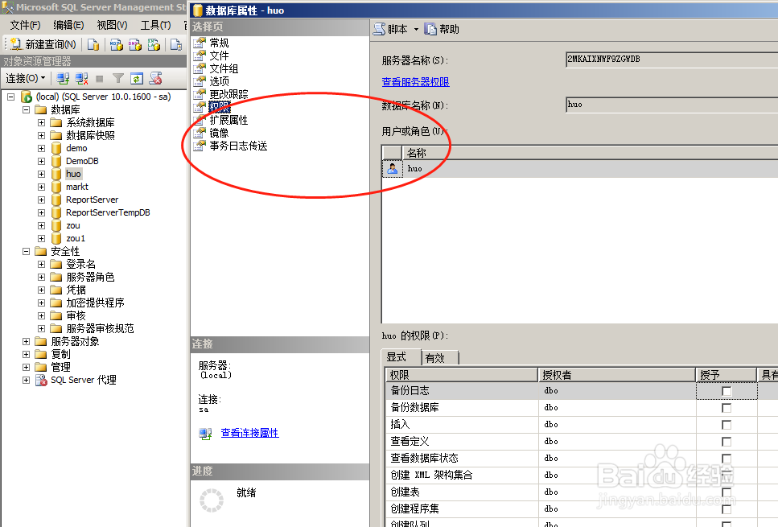The width and height of the screenshot is (778, 527).
Task: Select the 权限 page
Action: tap(220, 107)
